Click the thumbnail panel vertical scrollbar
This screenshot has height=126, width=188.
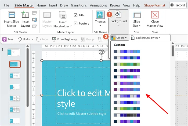point(28,77)
